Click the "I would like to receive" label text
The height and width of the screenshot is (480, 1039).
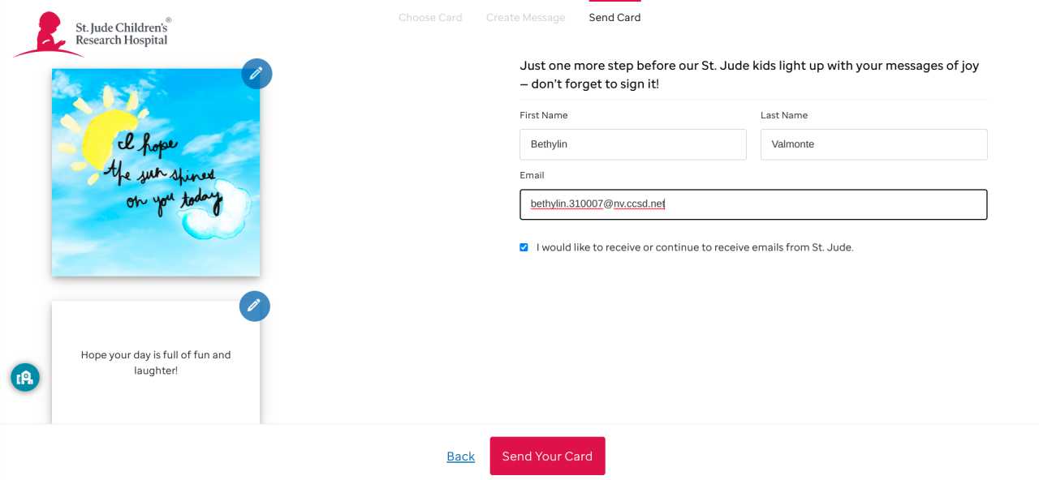(x=695, y=247)
